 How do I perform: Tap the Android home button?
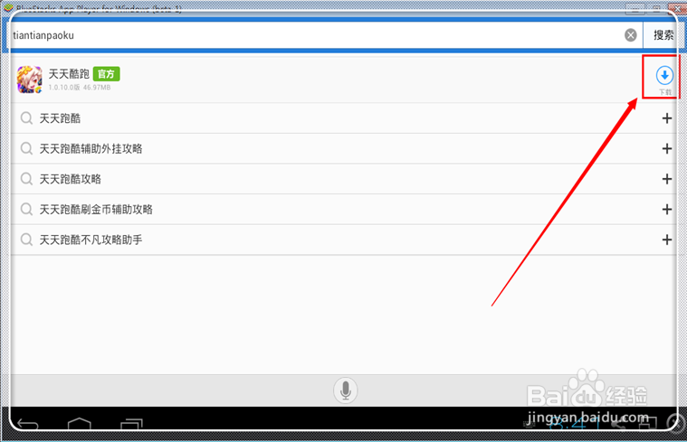tap(80, 423)
